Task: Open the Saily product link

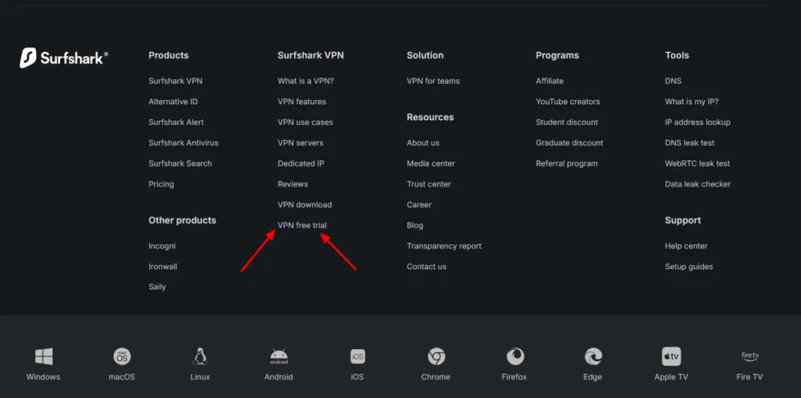Action: click(x=157, y=287)
